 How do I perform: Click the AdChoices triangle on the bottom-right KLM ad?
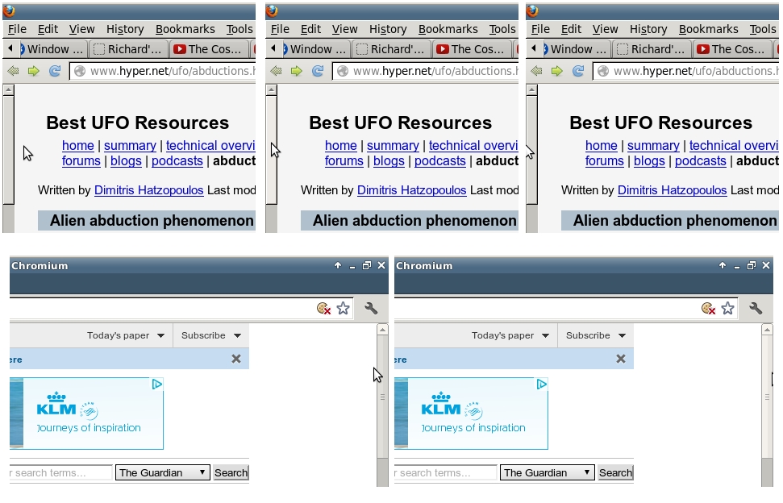click(x=543, y=385)
